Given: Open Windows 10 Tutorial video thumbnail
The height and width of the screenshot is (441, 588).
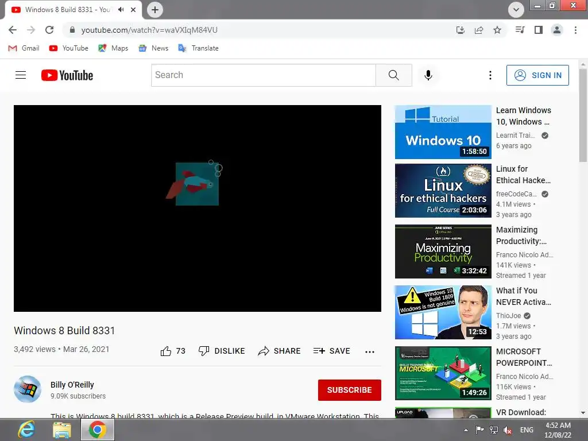Looking at the screenshot, I should click(443, 132).
